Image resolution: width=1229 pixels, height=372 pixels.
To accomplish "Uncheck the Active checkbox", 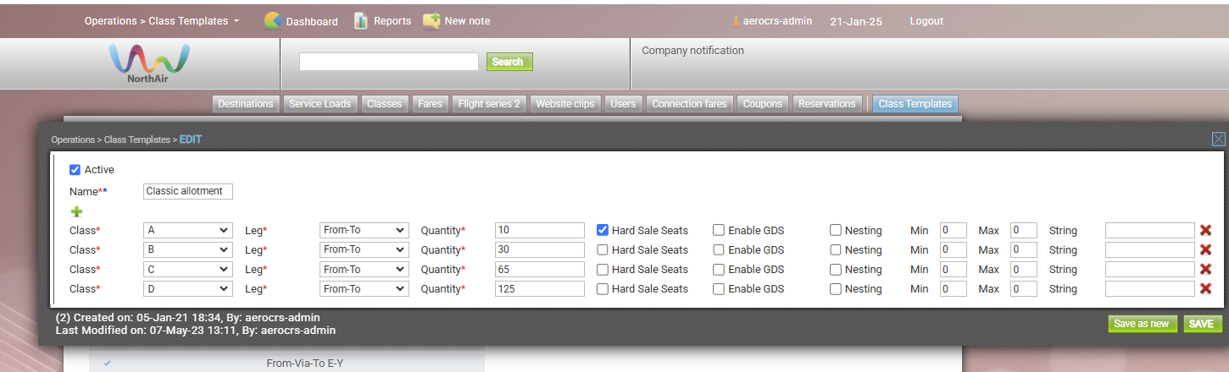I will 75,170.
